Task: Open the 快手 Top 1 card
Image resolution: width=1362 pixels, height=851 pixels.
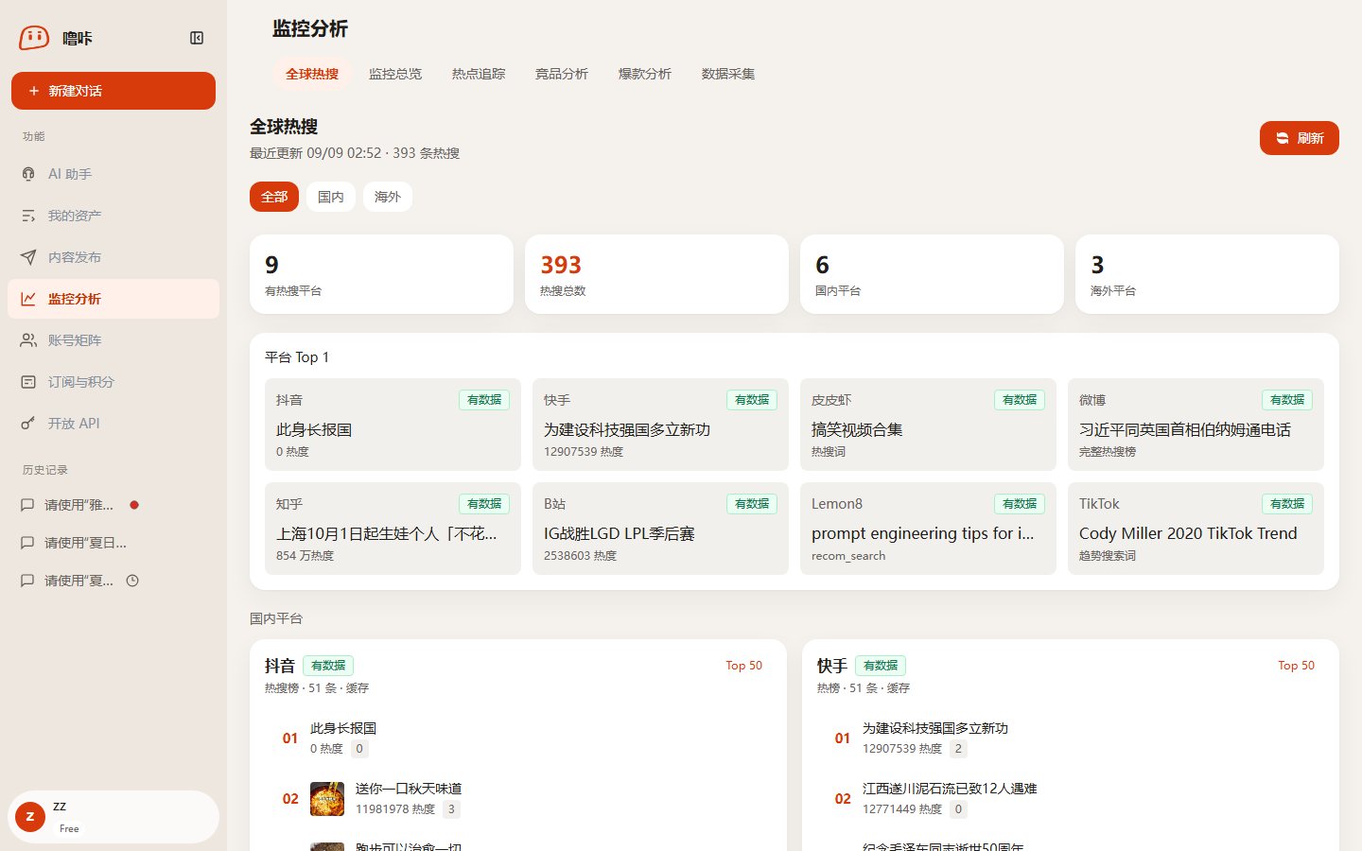Action: click(660, 425)
